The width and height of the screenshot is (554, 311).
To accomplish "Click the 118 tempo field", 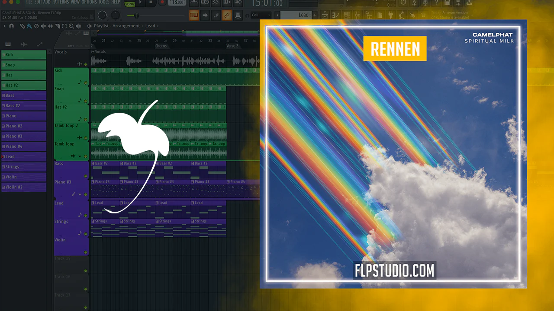I will pos(176,3).
